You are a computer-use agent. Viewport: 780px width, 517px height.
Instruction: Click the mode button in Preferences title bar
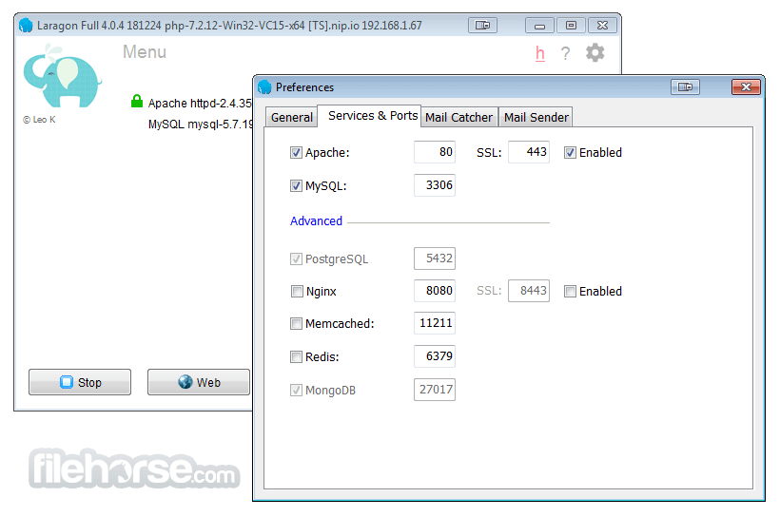click(685, 87)
